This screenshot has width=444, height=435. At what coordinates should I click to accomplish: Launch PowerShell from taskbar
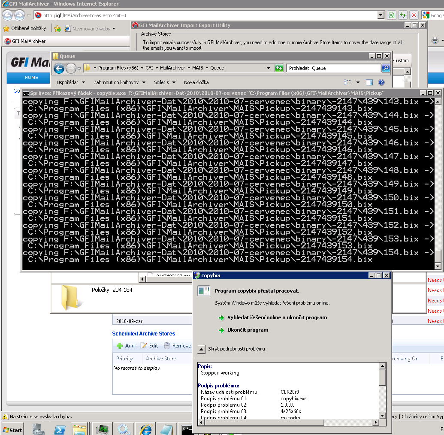coord(60,430)
